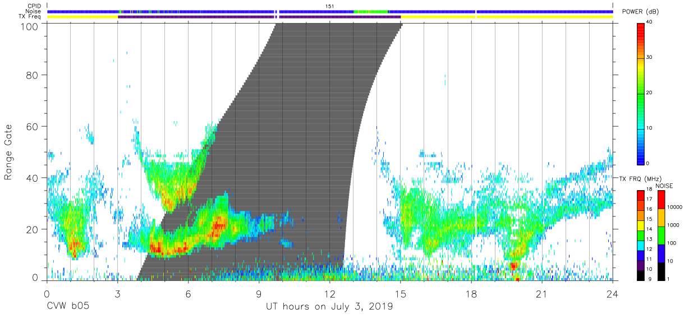Screen dimensions: 689x318
Task: Click the 100 tick on range gate axis
Action: click(x=30, y=26)
